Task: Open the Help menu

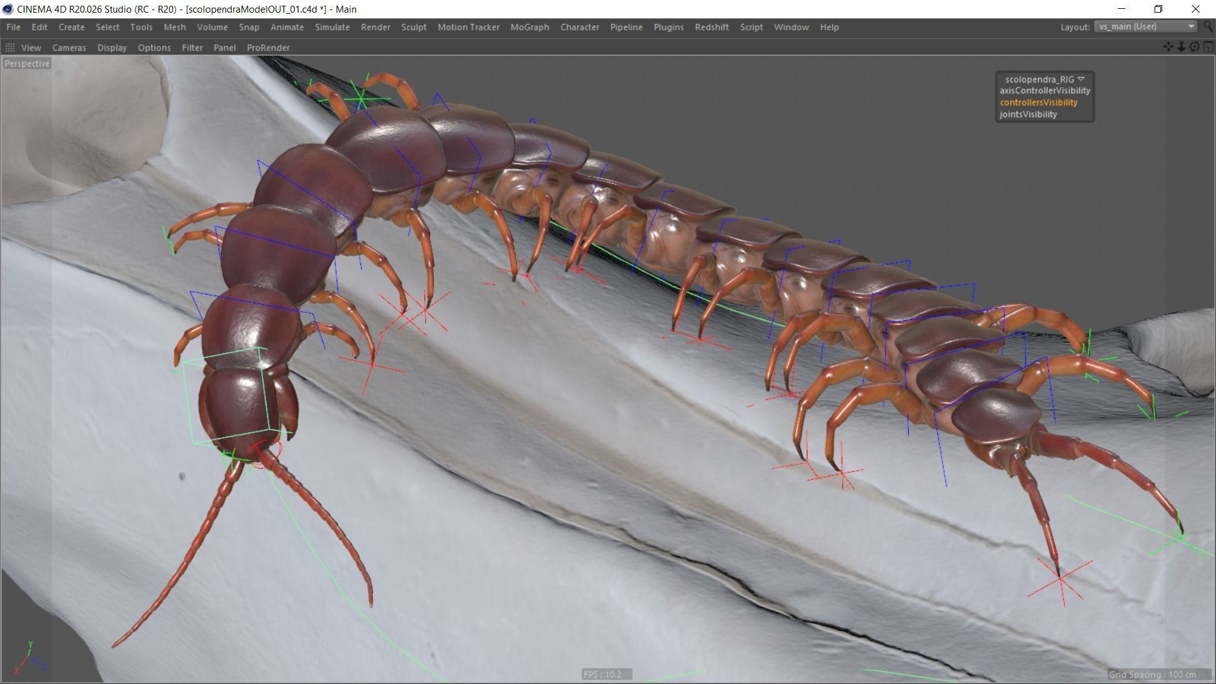Action: click(x=829, y=27)
